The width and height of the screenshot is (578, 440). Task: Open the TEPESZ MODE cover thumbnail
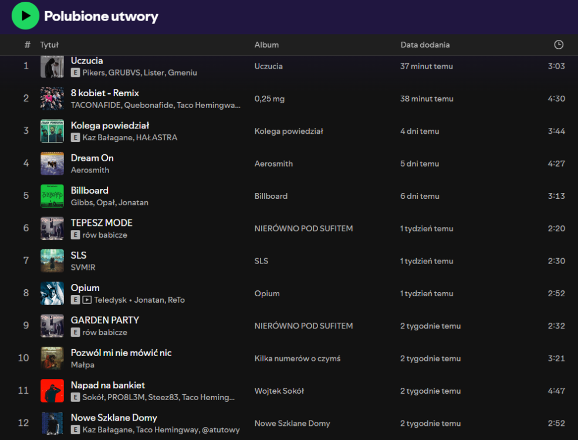(52, 228)
